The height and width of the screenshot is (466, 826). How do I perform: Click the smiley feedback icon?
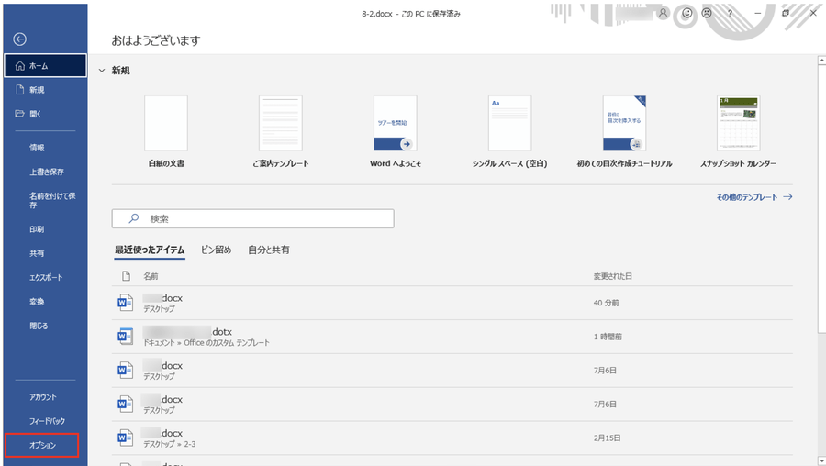pyautogui.click(x=687, y=13)
